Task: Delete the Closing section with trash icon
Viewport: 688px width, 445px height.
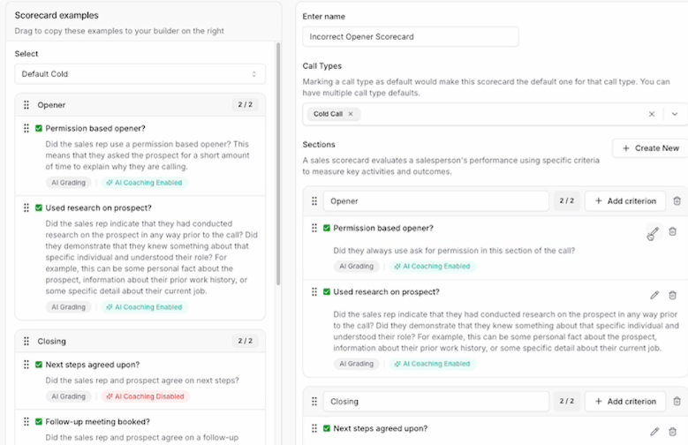Action: pyautogui.click(x=677, y=401)
